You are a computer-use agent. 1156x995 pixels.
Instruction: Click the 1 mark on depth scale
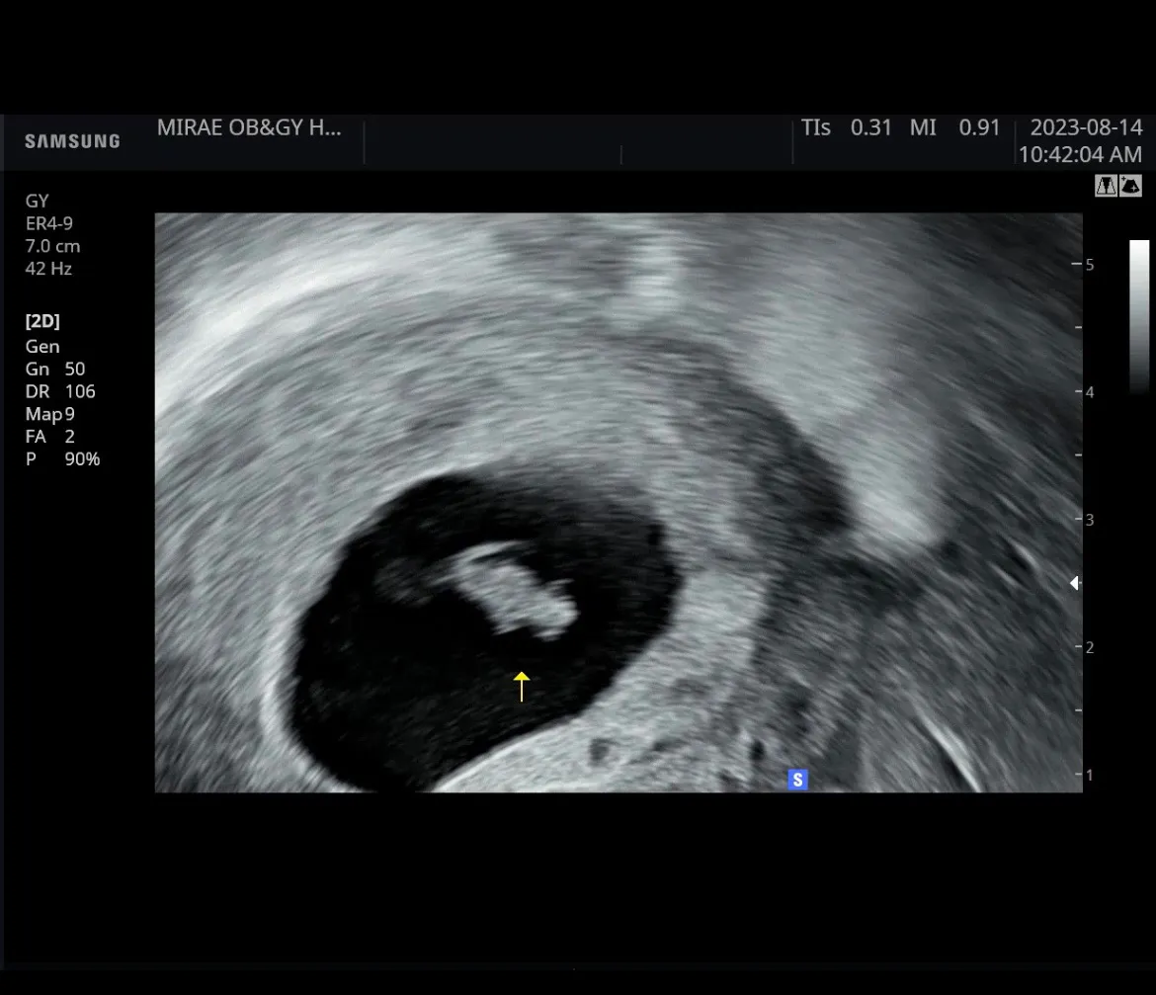1089,775
